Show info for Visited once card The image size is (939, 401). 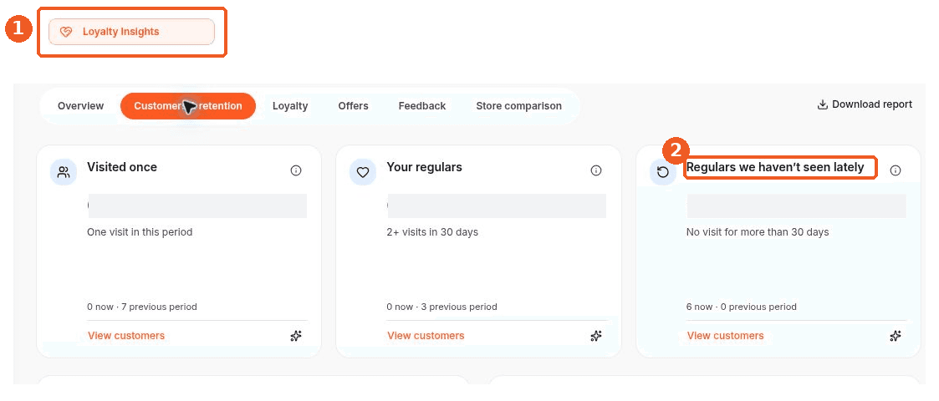pos(296,170)
